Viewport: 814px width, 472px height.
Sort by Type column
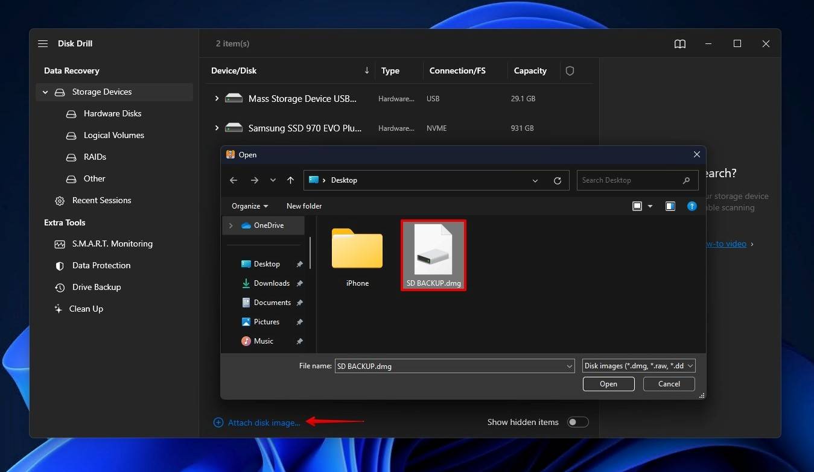[390, 71]
